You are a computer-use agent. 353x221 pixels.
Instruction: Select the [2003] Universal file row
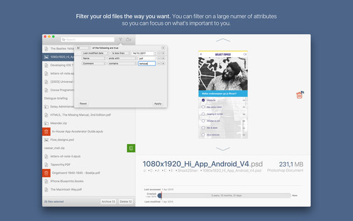[59, 81]
